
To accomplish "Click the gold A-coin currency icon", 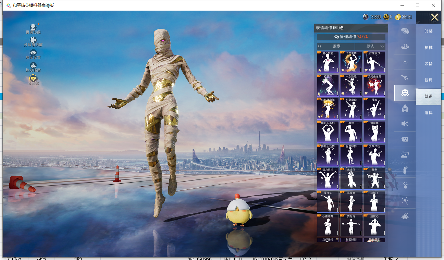I will tap(386, 17).
